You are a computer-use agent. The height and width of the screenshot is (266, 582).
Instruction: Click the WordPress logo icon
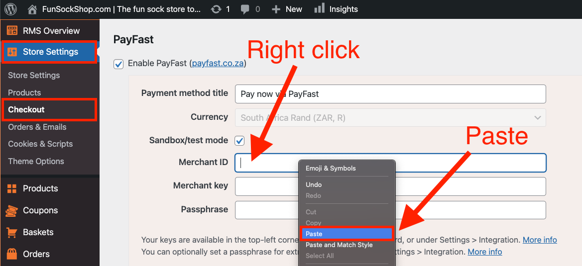coord(10,9)
